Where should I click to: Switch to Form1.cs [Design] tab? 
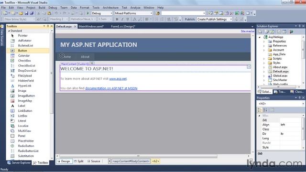click(x=123, y=26)
